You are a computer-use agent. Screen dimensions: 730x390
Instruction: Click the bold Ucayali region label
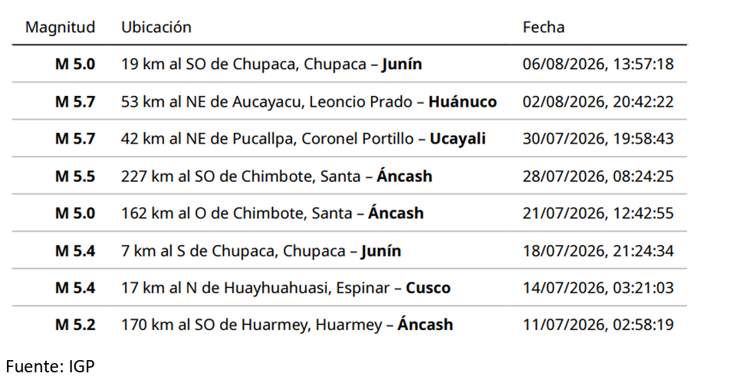(457, 139)
